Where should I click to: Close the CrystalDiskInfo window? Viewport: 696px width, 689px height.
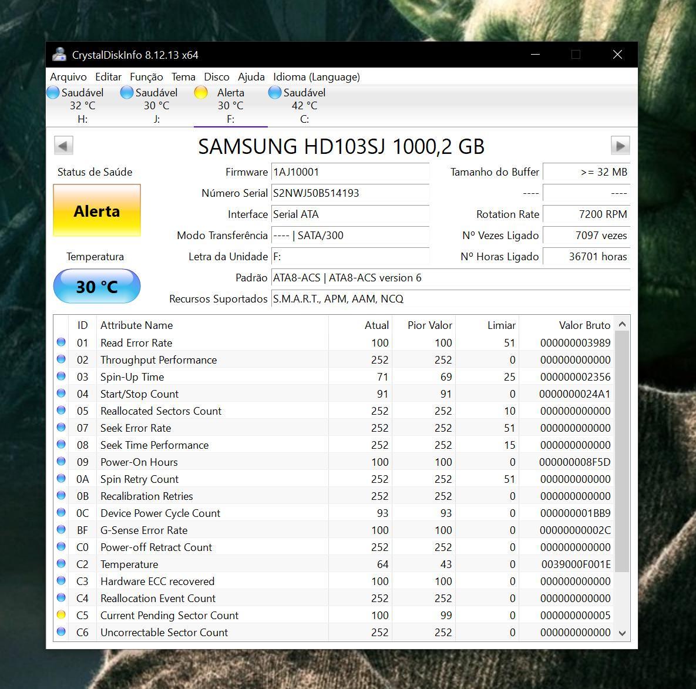617,55
